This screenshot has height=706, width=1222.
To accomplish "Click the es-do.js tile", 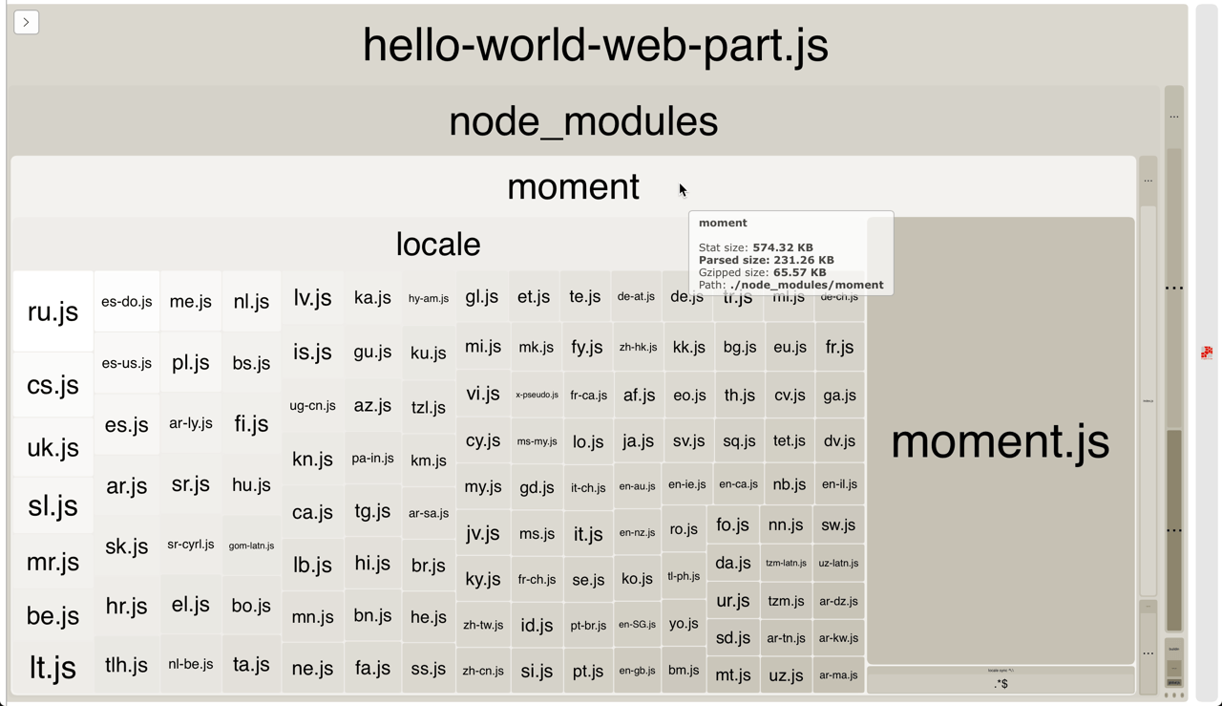I will pos(127,302).
